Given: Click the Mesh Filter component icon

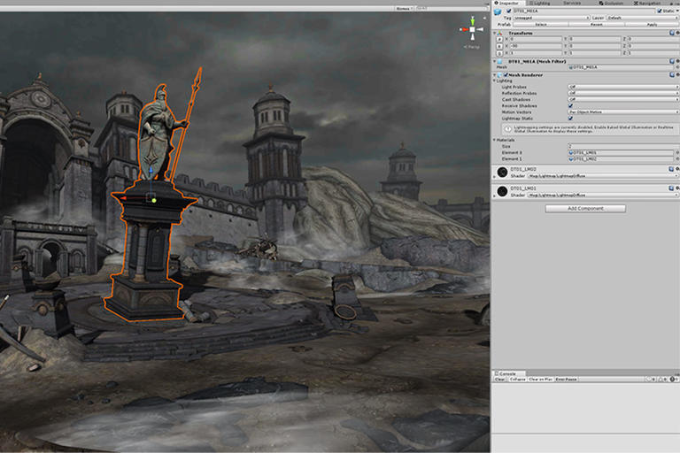Looking at the screenshot, I should (499, 62).
